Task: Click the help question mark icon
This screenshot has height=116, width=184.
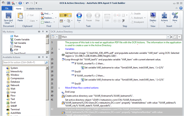Action: pos(181,8)
